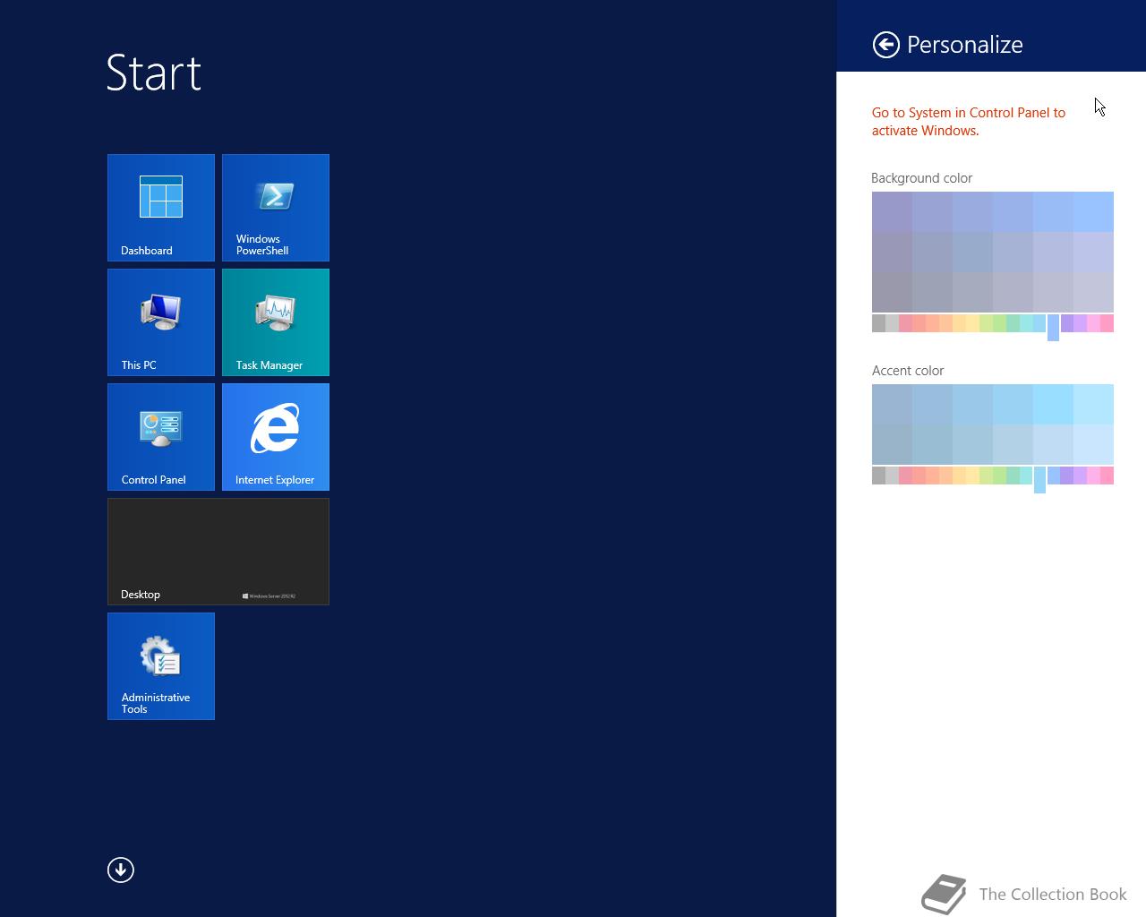Pick the dark gray Accent color strip swatch
Screen dimensions: 1146x917
[878, 476]
